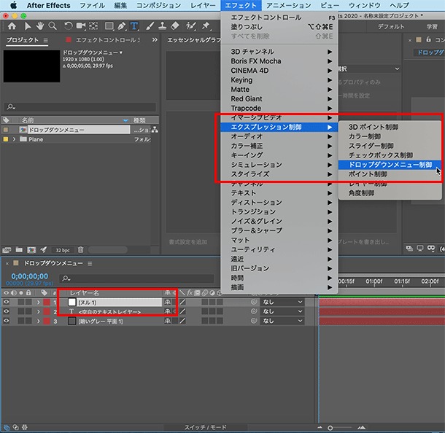445x433 pixels.
Task: Expand layer 1 ヌル 1 properties
Action: pyautogui.click(x=39, y=303)
